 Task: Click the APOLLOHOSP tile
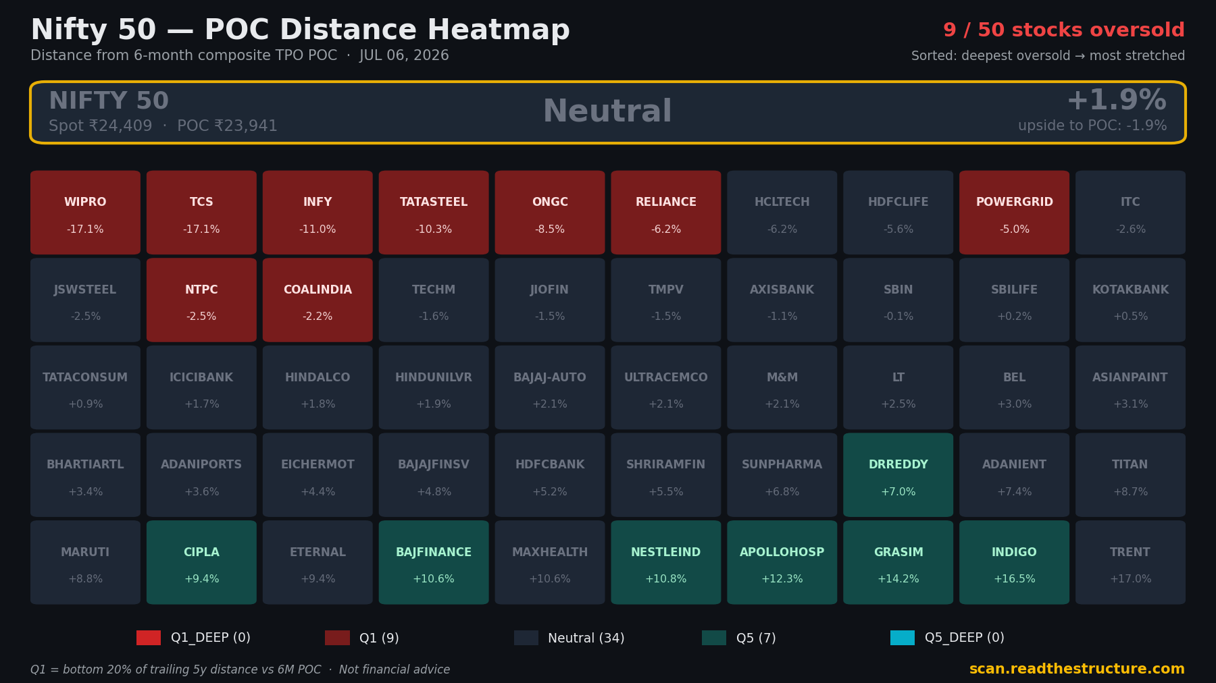(782, 562)
